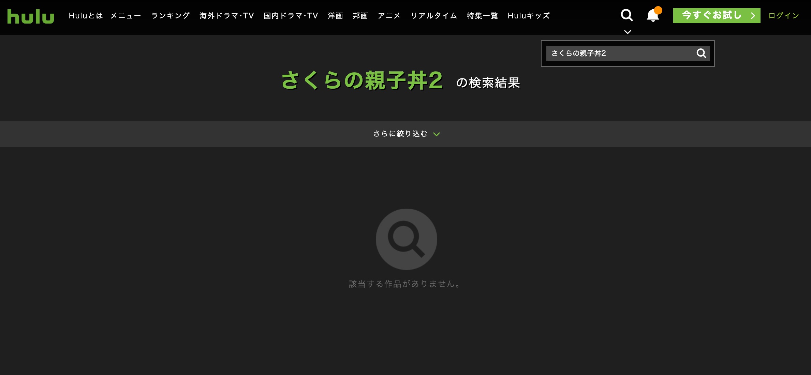811x375 pixels.
Task: Select the アニメ category
Action: [x=389, y=16]
